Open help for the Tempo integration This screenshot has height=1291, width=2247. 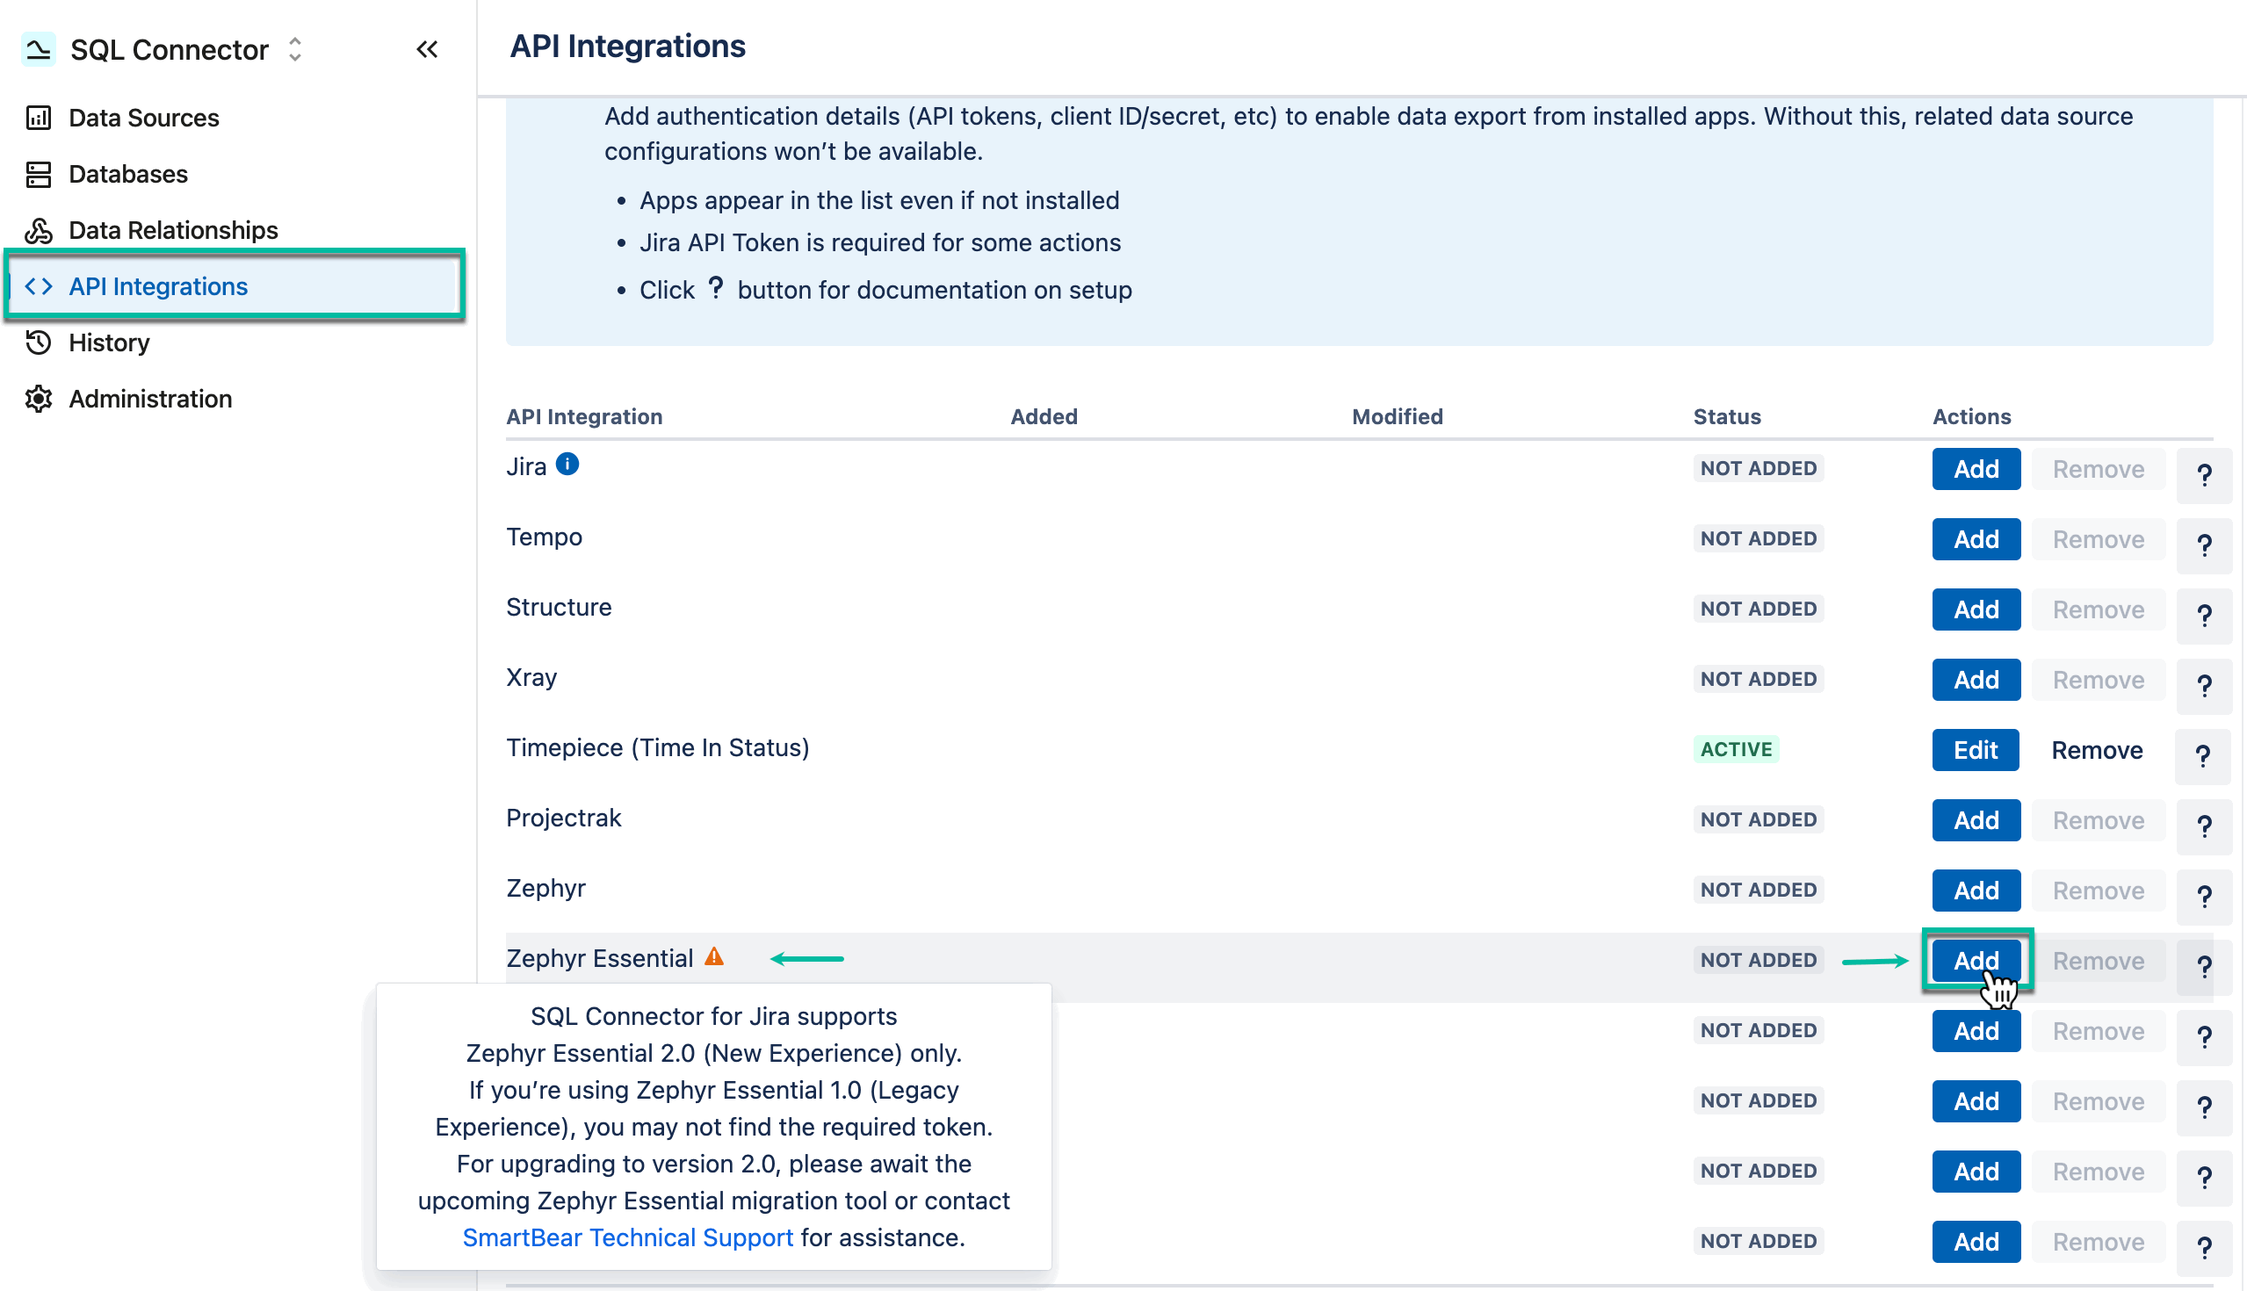click(x=2205, y=545)
